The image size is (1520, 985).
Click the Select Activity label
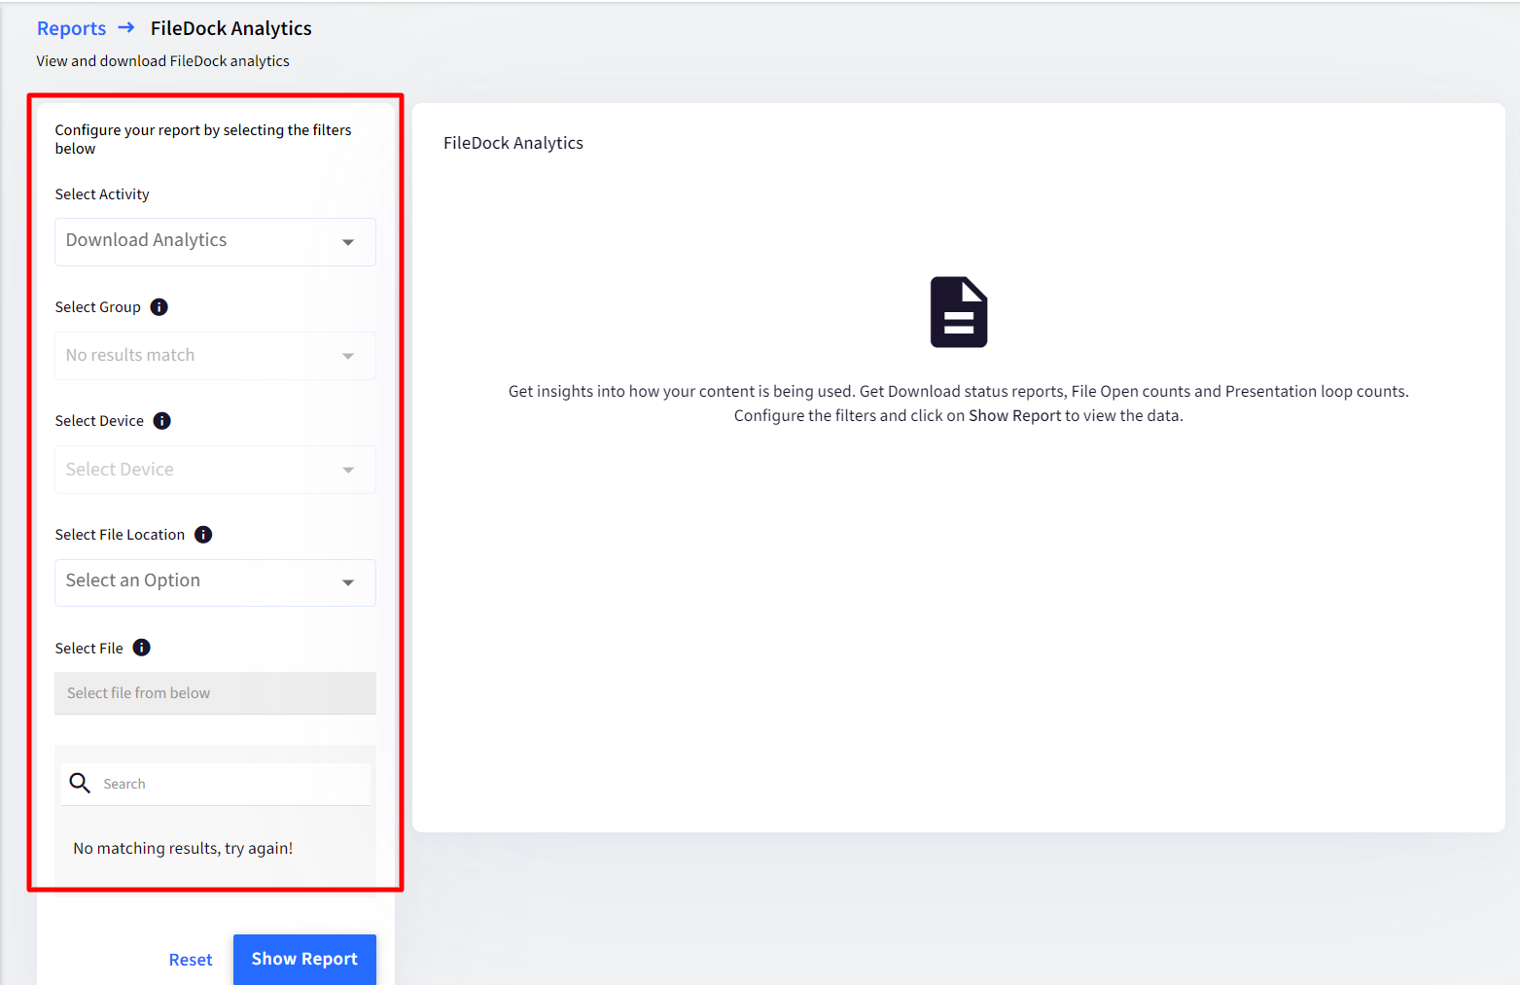click(102, 194)
